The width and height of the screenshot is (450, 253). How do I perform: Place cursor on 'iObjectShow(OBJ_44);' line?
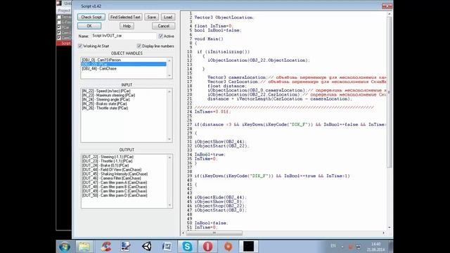tap(220, 142)
